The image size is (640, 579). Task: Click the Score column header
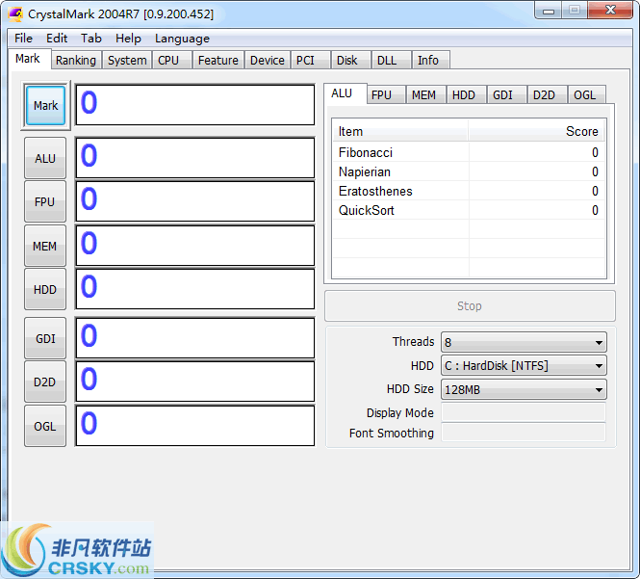536,131
